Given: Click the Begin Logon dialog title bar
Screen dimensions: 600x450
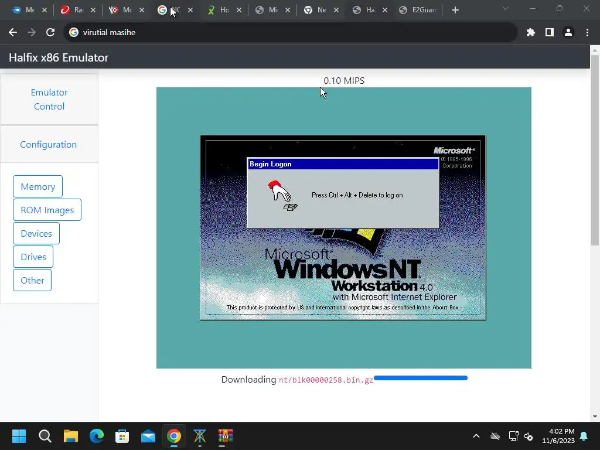Looking at the screenshot, I should coord(343,164).
